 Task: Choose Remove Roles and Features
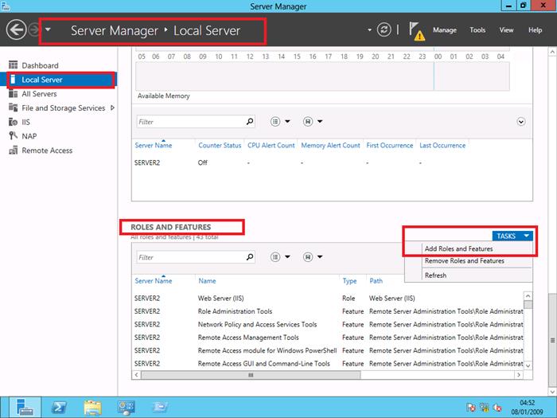[464, 261]
